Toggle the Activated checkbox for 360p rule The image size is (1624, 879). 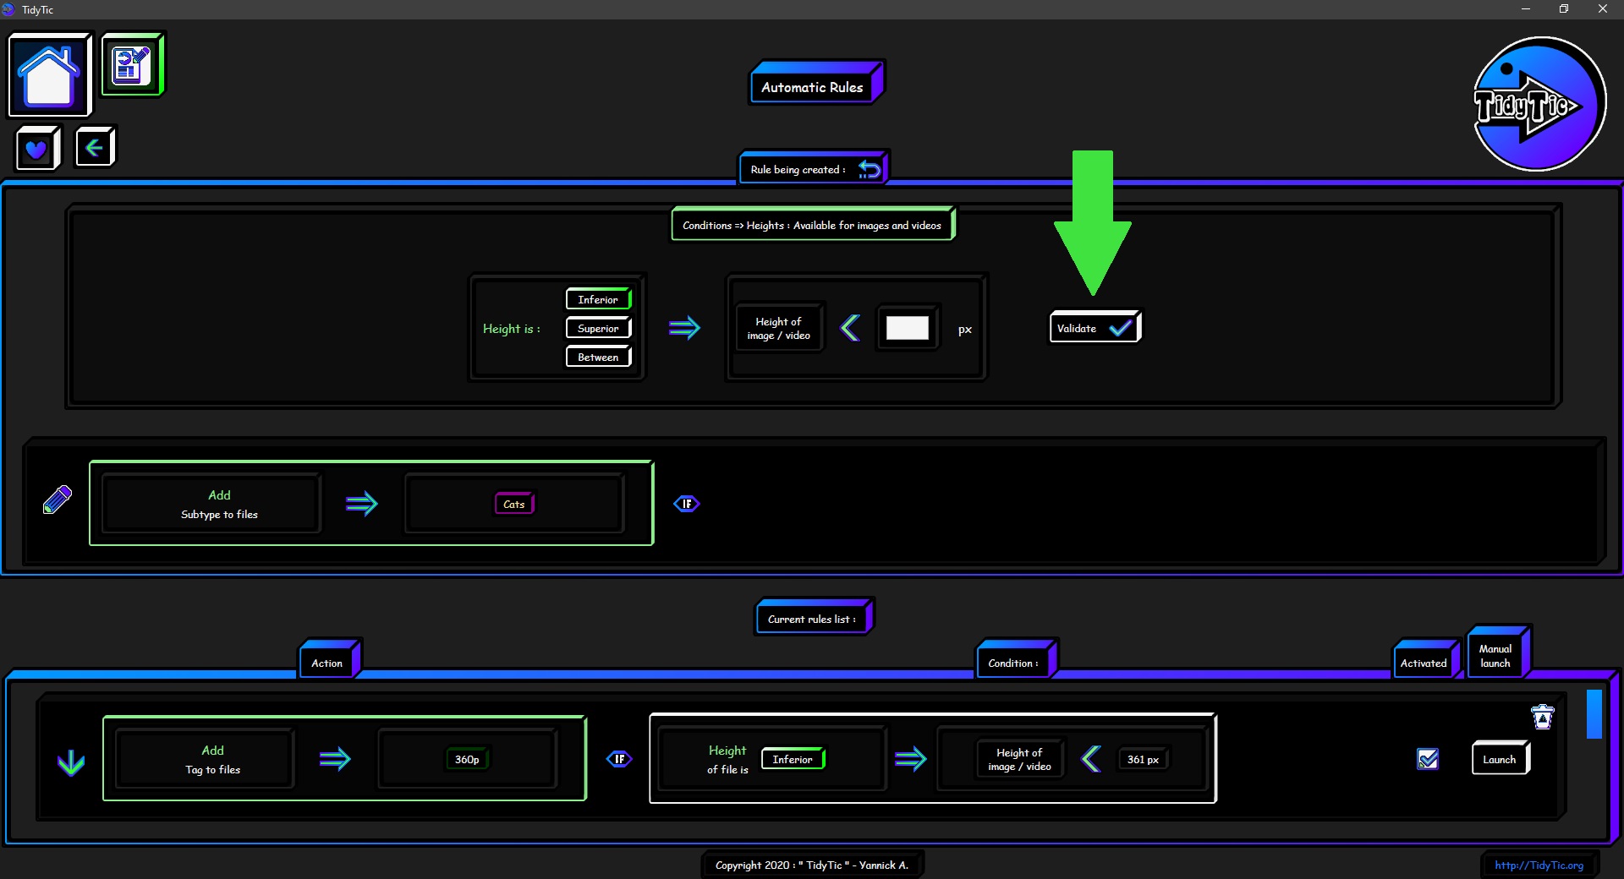(x=1428, y=759)
